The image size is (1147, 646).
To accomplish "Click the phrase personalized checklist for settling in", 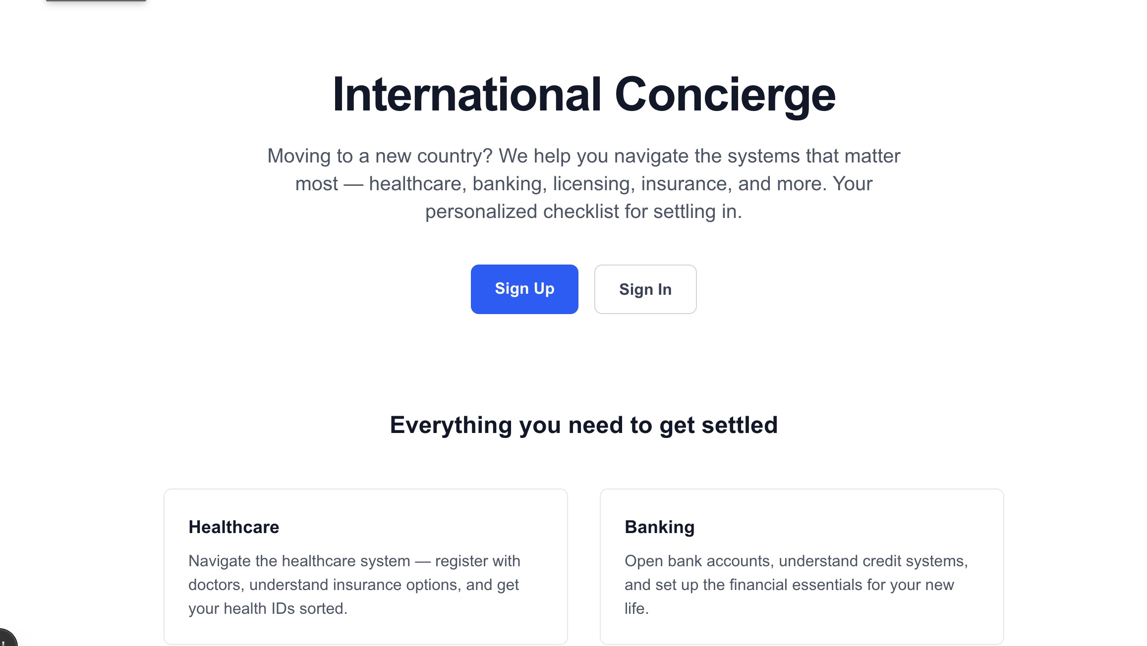I will (x=584, y=211).
